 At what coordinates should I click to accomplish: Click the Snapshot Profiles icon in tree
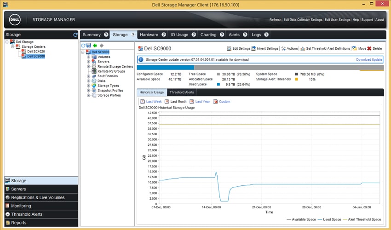[x=94, y=90]
